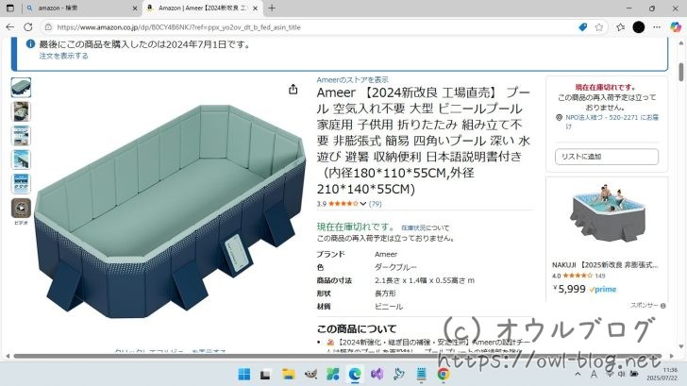Open the Copilot sidebar icon

click(675, 27)
